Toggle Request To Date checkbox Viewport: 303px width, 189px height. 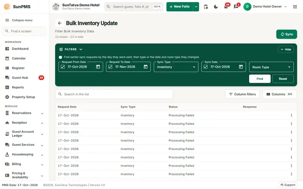point(110,67)
